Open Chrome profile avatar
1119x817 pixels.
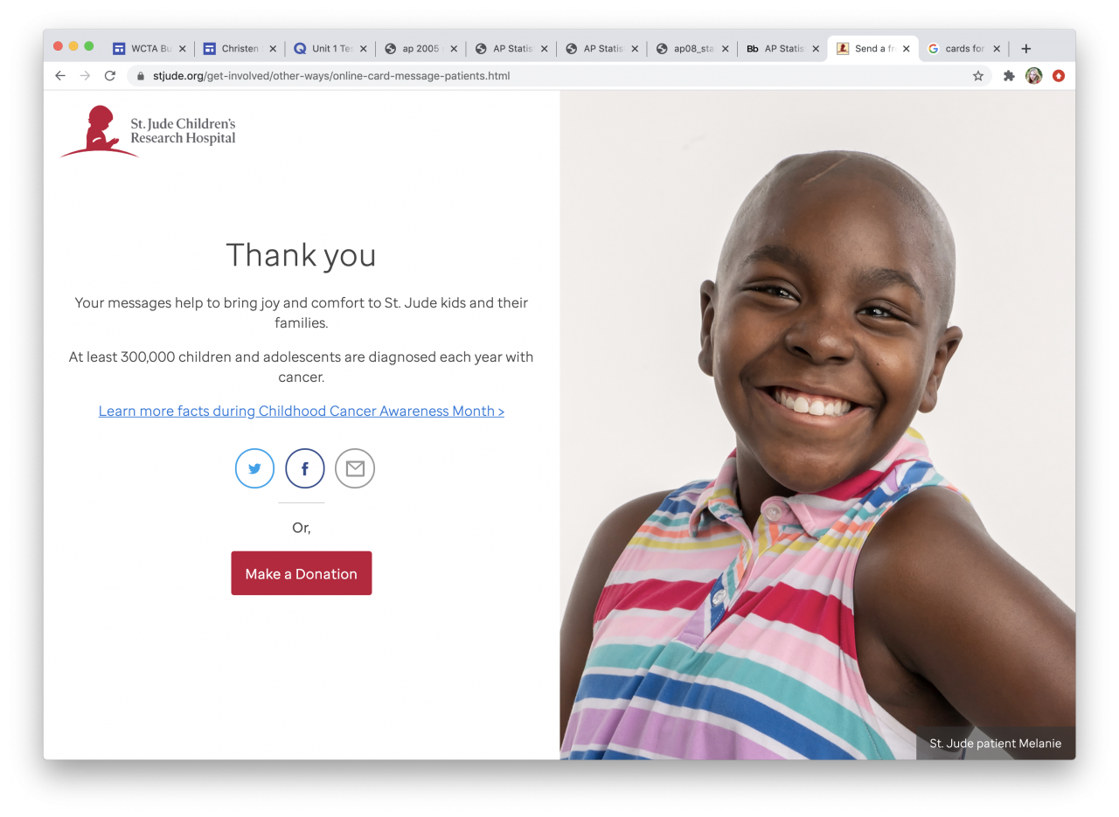pos(1034,76)
